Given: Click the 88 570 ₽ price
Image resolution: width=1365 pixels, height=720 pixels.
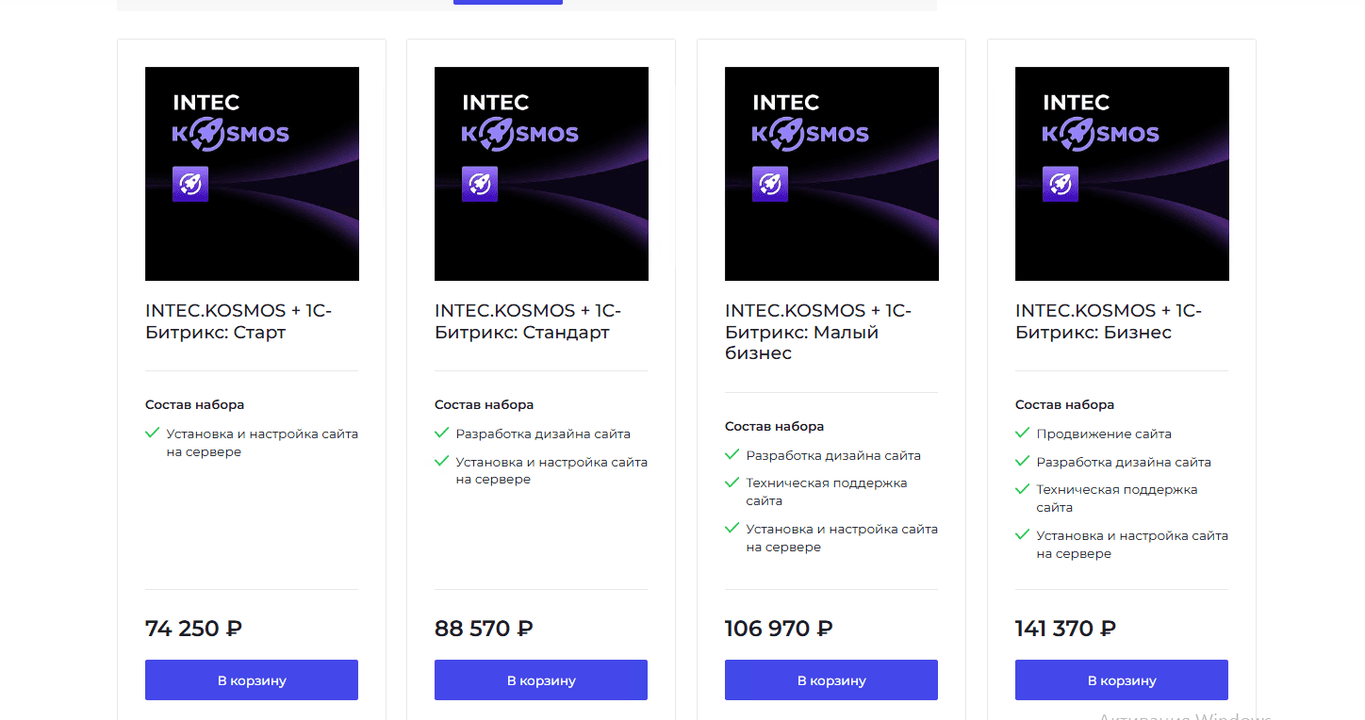Looking at the screenshot, I should (484, 629).
